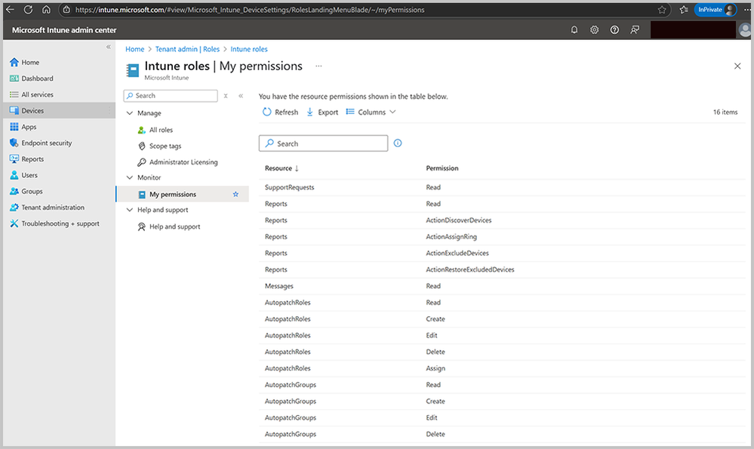Collapse the Help and support section
754x449 pixels.
pyautogui.click(x=129, y=210)
